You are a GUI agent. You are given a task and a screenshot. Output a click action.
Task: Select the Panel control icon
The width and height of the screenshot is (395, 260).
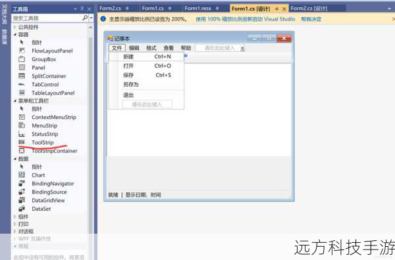(22, 68)
